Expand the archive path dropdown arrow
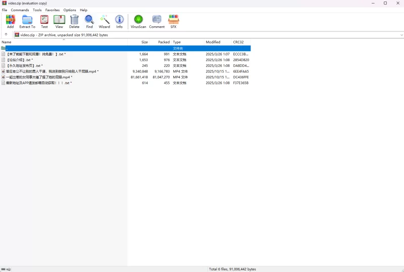This screenshot has height=272, width=404. tap(401, 35)
